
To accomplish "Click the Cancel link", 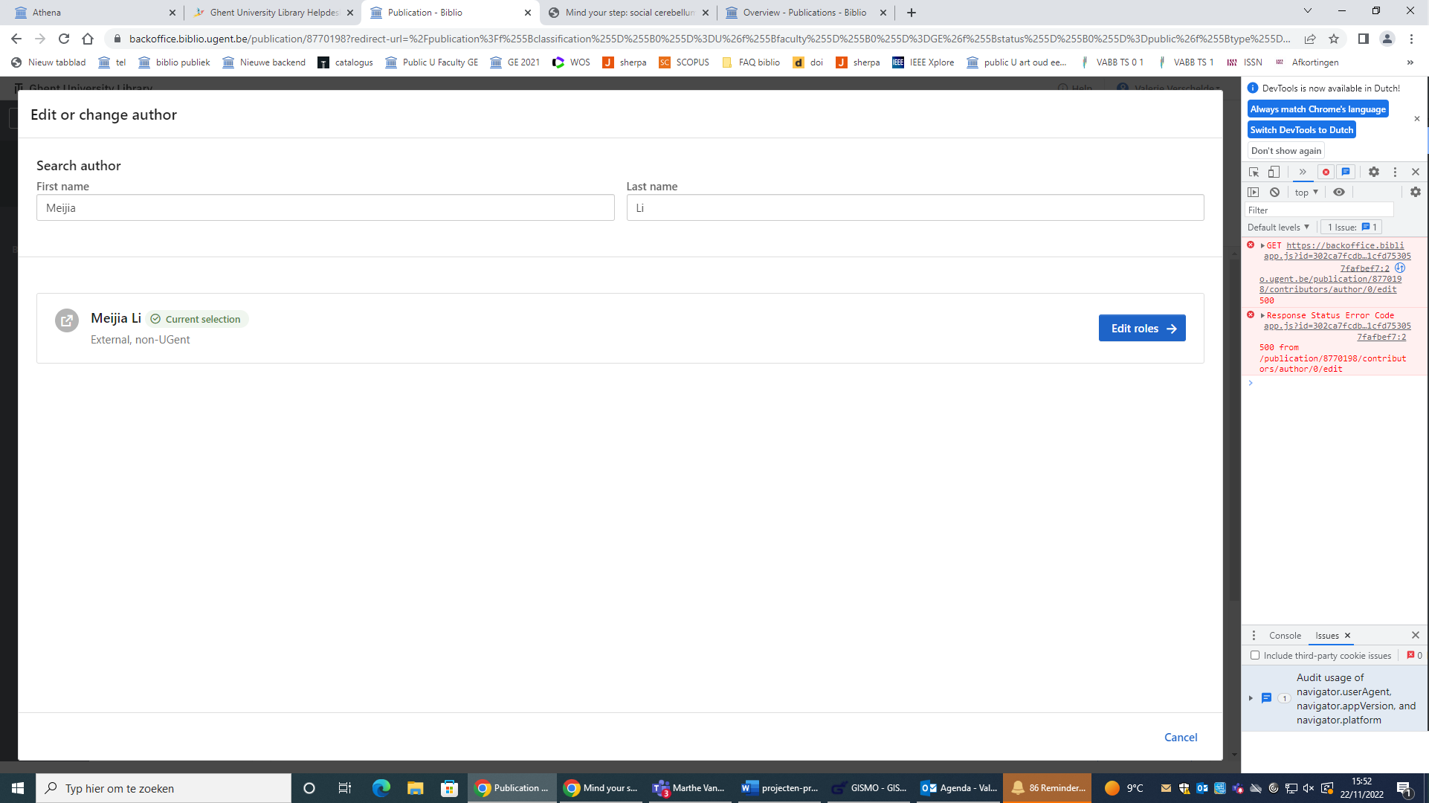I will pyautogui.click(x=1180, y=737).
